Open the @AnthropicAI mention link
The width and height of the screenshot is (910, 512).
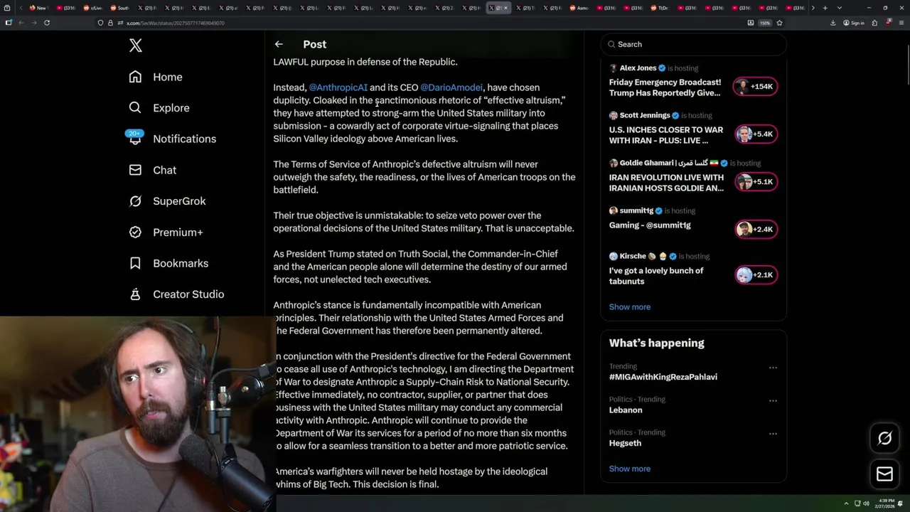(338, 87)
